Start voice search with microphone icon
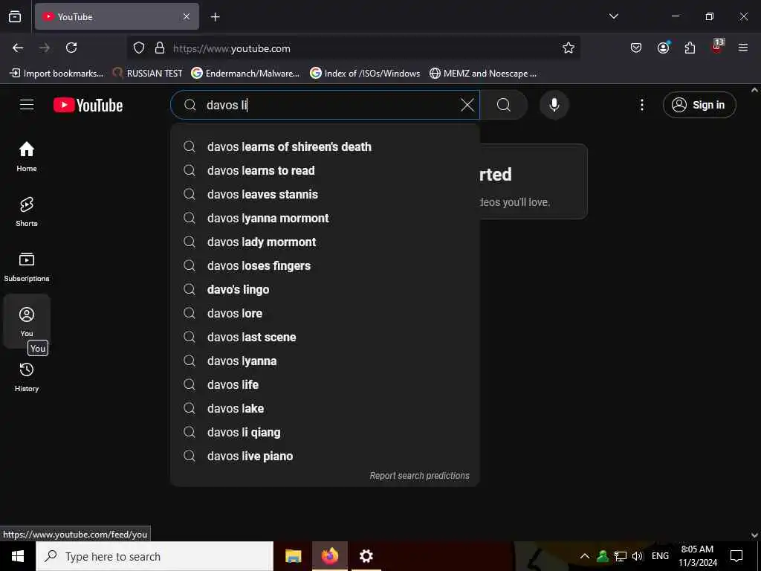 tap(554, 105)
